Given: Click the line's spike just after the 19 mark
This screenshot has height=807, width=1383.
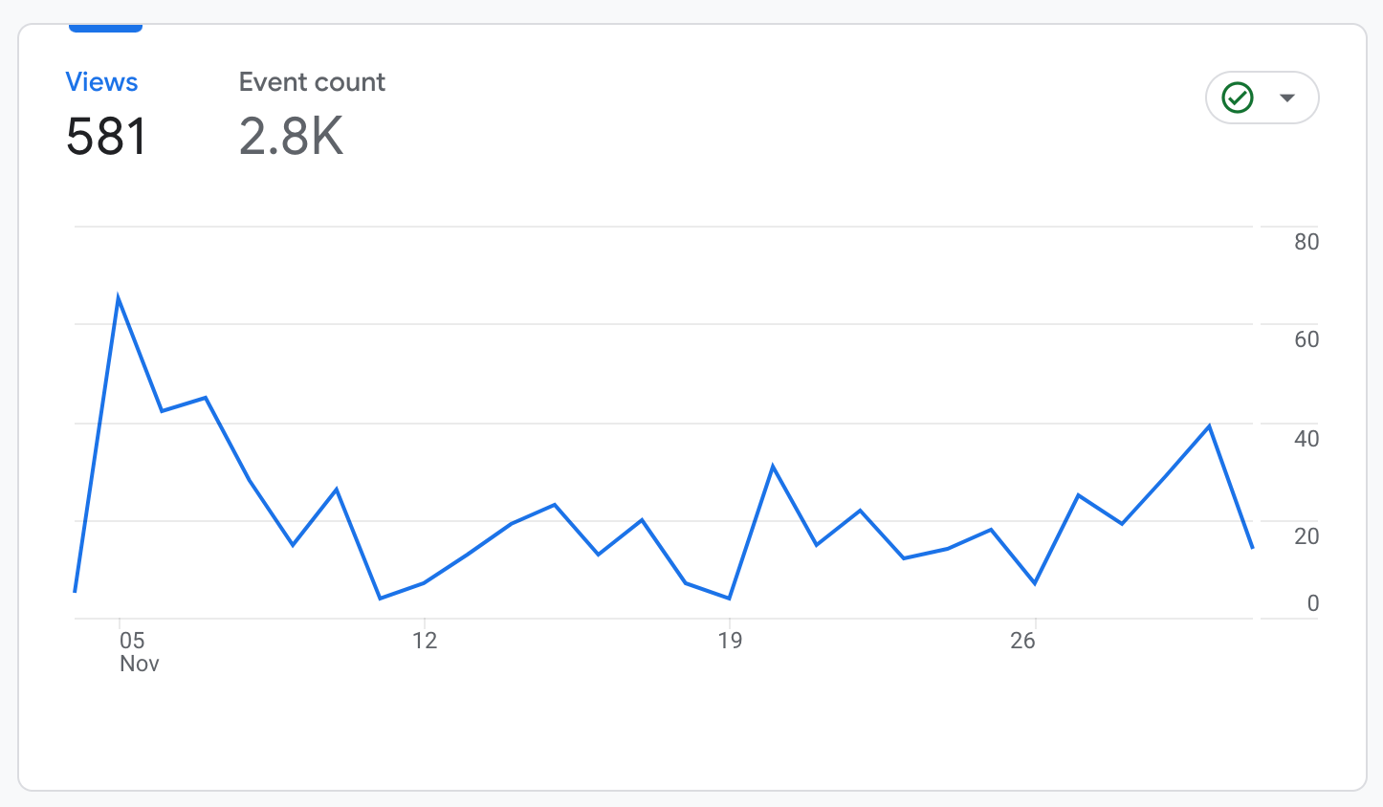Looking at the screenshot, I should click(x=773, y=467).
